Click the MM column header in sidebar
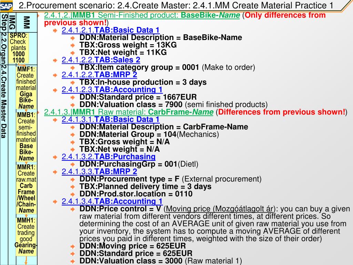This screenshot has height=265, width=353. (x=27, y=22)
